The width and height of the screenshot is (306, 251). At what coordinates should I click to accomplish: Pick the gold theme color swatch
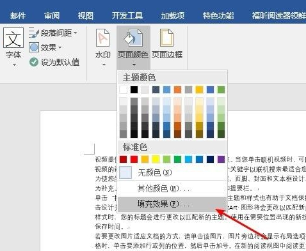click(x=199, y=89)
